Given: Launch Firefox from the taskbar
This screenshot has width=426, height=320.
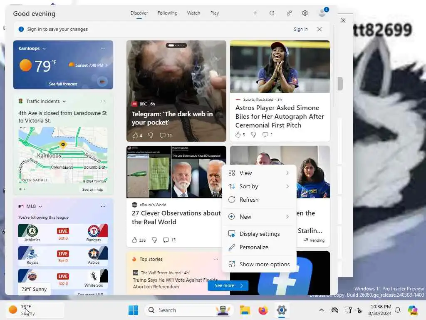Looking at the screenshot, I should (263, 310).
